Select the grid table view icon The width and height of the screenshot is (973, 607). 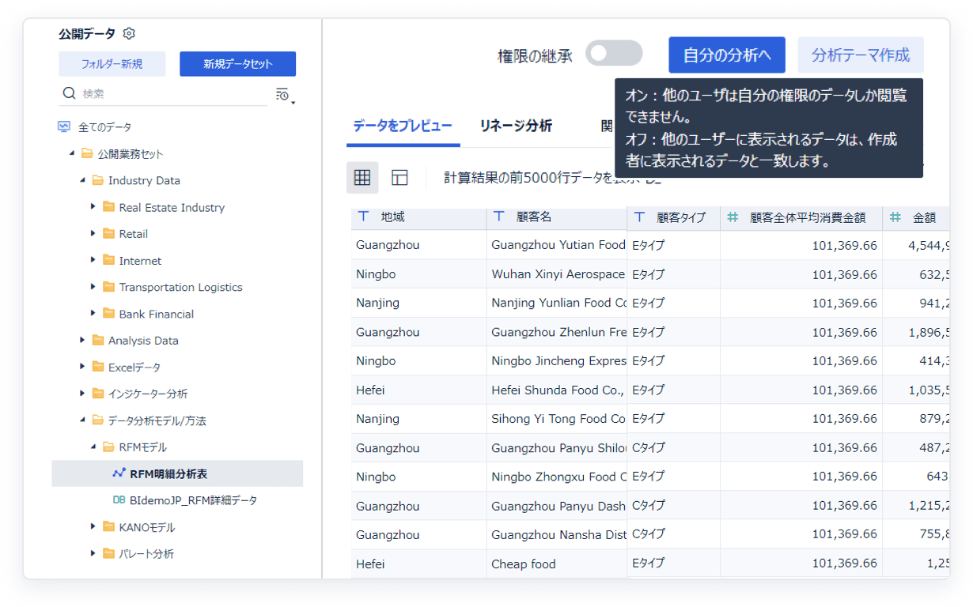(x=362, y=177)
